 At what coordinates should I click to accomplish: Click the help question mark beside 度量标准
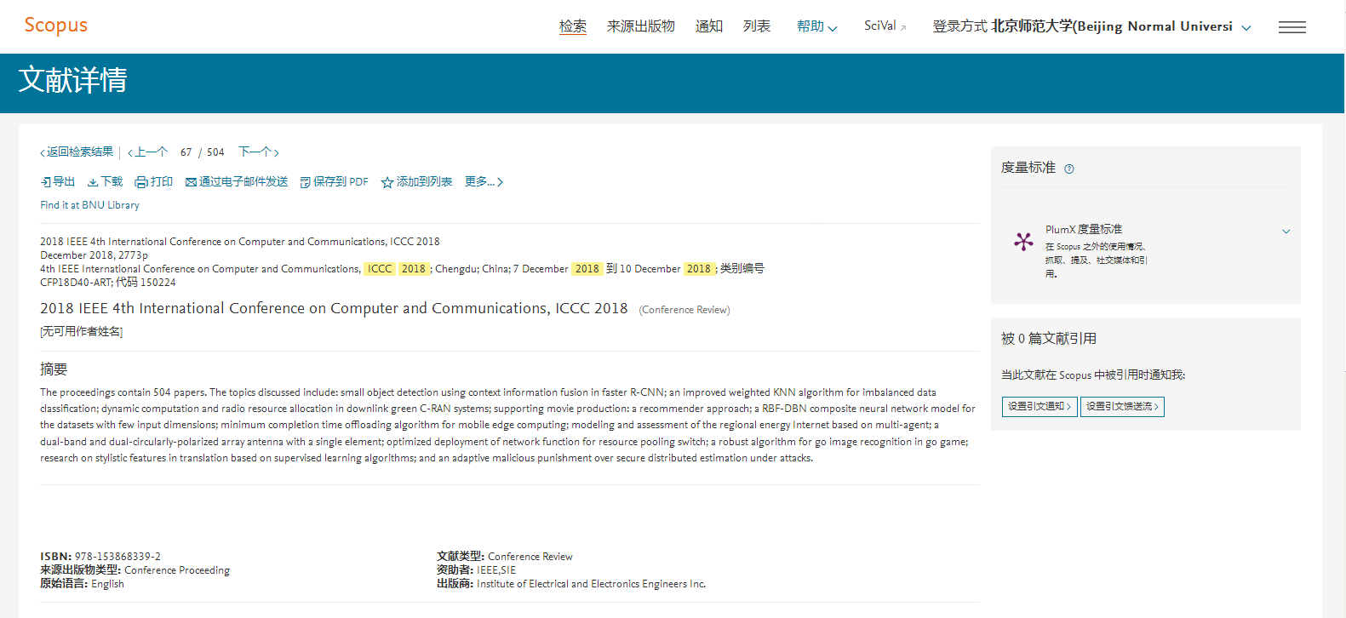1069,169
